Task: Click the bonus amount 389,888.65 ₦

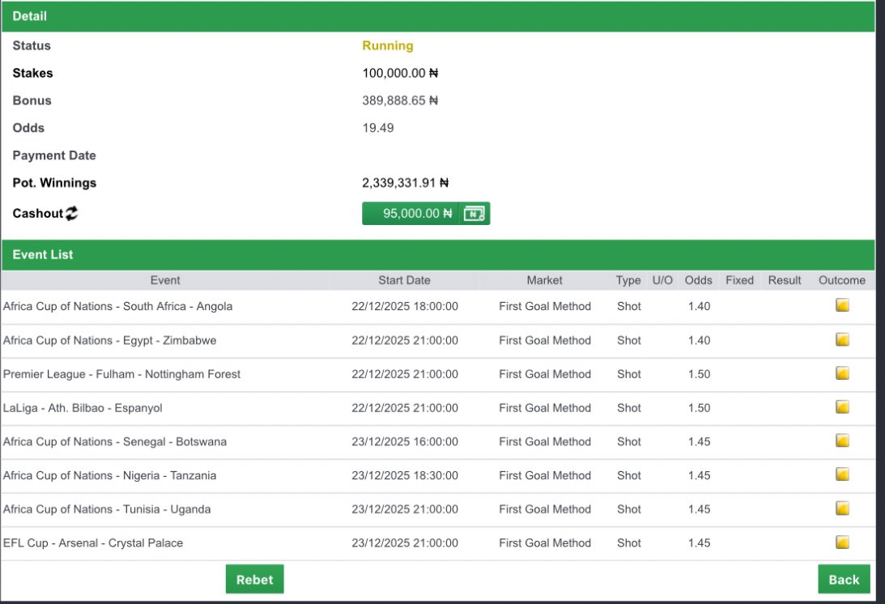Action: (x=400, y=100)
